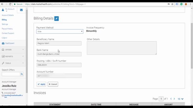The width and height of the screenshot is (193, 108).
Task: Click the MESSAGE column header
Action: pyautogui.click(x=134, y=104)
